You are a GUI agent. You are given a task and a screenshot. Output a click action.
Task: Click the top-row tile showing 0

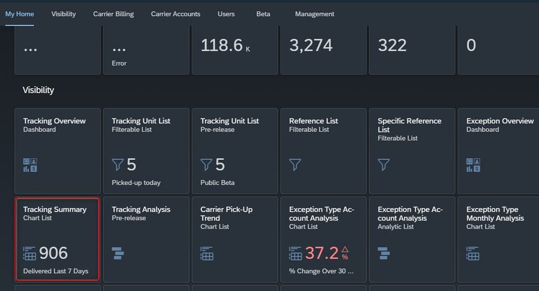[x=498, y=50]
